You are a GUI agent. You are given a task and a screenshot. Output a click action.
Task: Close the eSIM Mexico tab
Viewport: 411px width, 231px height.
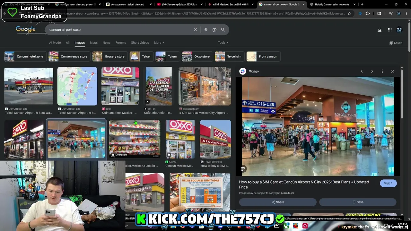pos(252,4)
